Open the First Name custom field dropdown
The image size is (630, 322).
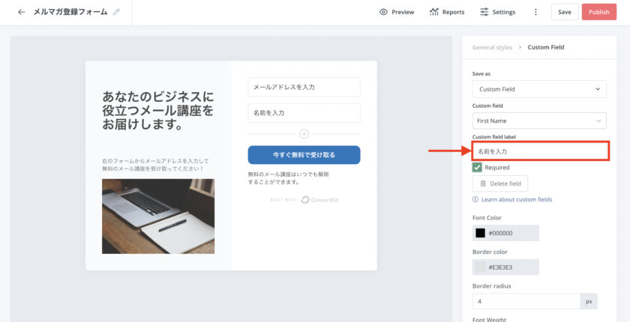pos(539,121)
